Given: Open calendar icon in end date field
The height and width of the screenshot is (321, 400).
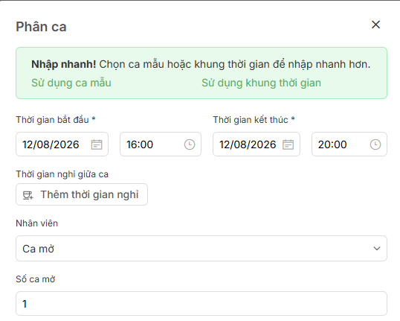Looking at the screenshot, I should 288,144.
